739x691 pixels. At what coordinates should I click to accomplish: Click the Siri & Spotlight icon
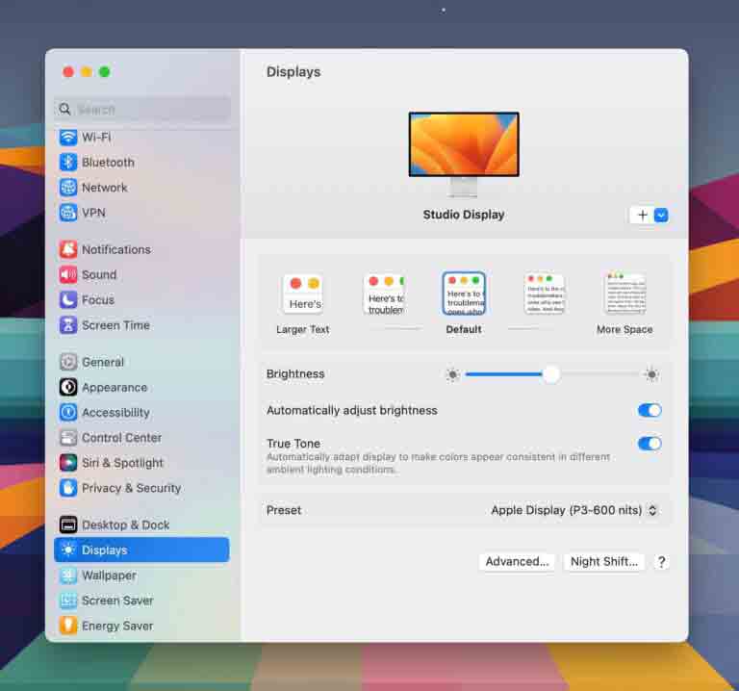click(68, 463)
